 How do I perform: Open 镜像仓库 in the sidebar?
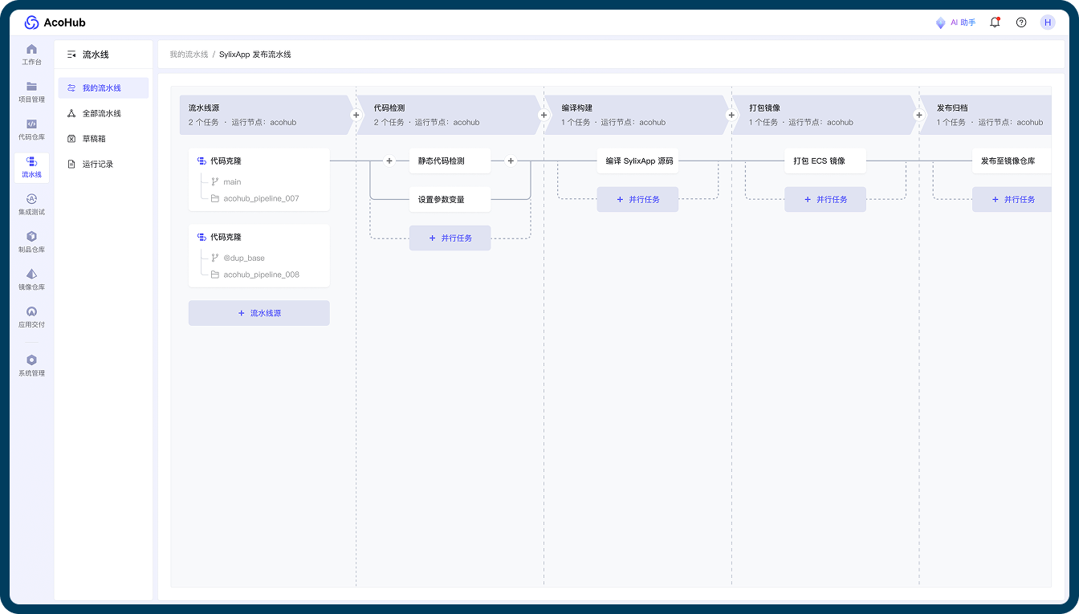click(31, 280)
